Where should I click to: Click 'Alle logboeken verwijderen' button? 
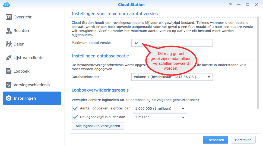click(98, 126)
